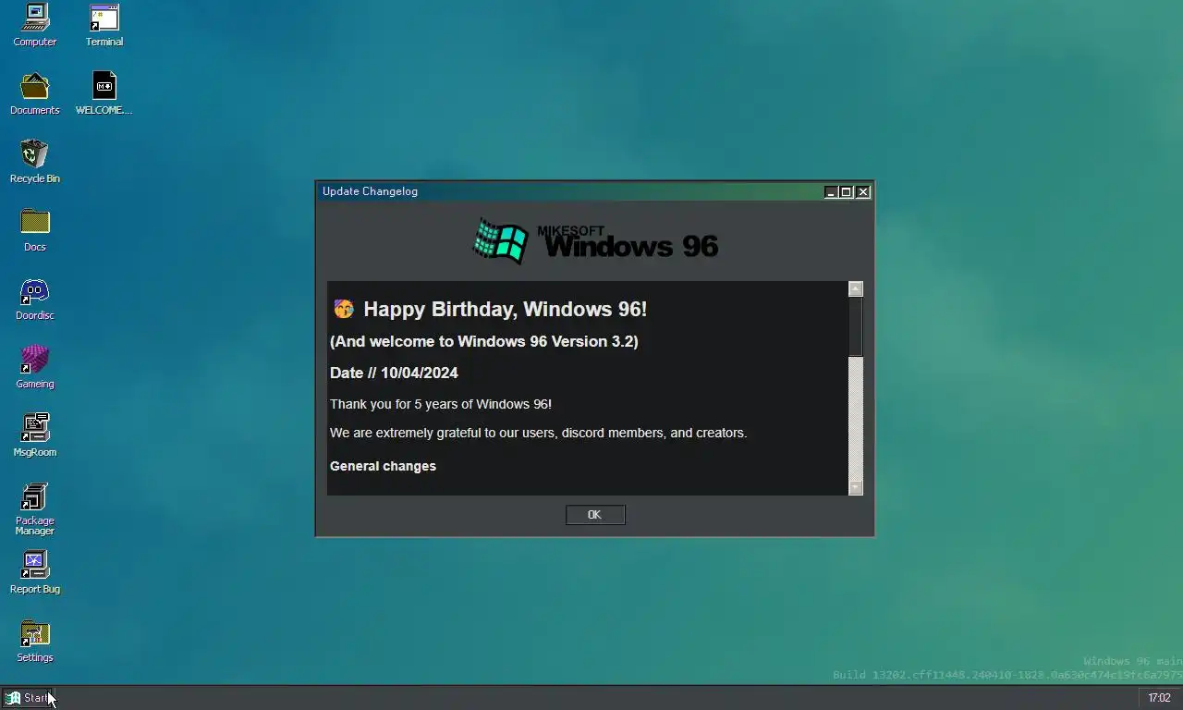Launch the MsgRoom icon
Viewport: 1183px width, 710px height.
(x=35, y=436)
